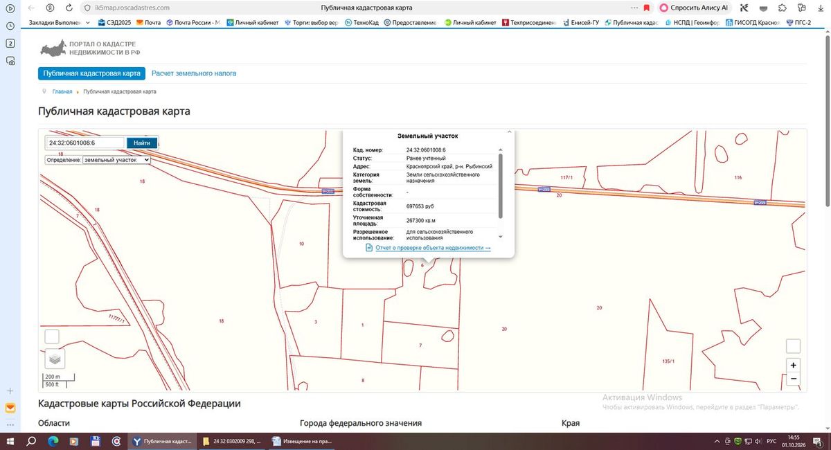Click cadastral value 697653 руб
Image resolution: width=831 pixels, height=450 pixels.
420,206
